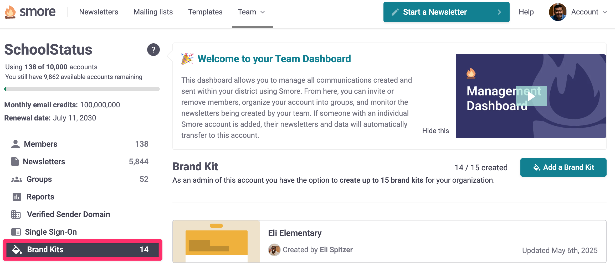615x274 pixels.
Task: Open the Mailing lists tab
Action: 153,12
